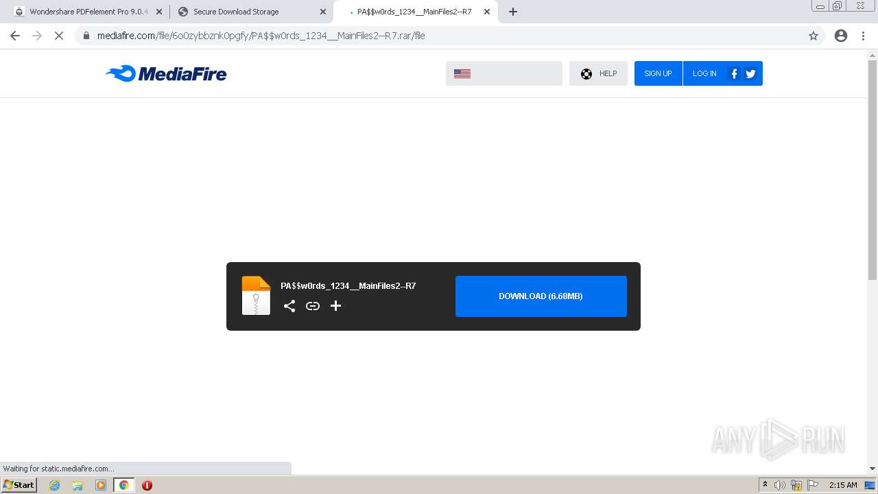Open a new browser tab
Screen dimensions: 878x494
click(513, 12)
